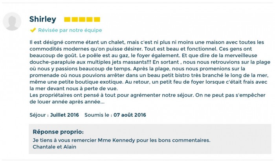275x161 pixels.
Task: Click the yellow checkmark verification icon
Action: [x=33, y=30]
